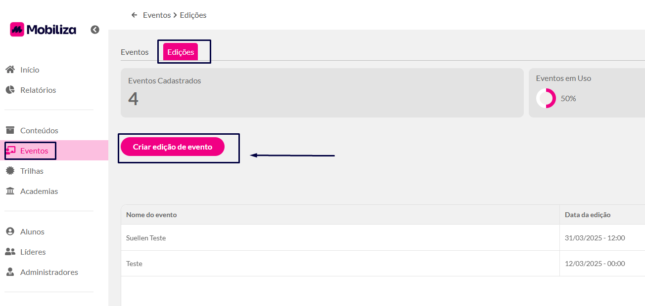Click the Criar edição de evento button

click(x=173, y=147)
